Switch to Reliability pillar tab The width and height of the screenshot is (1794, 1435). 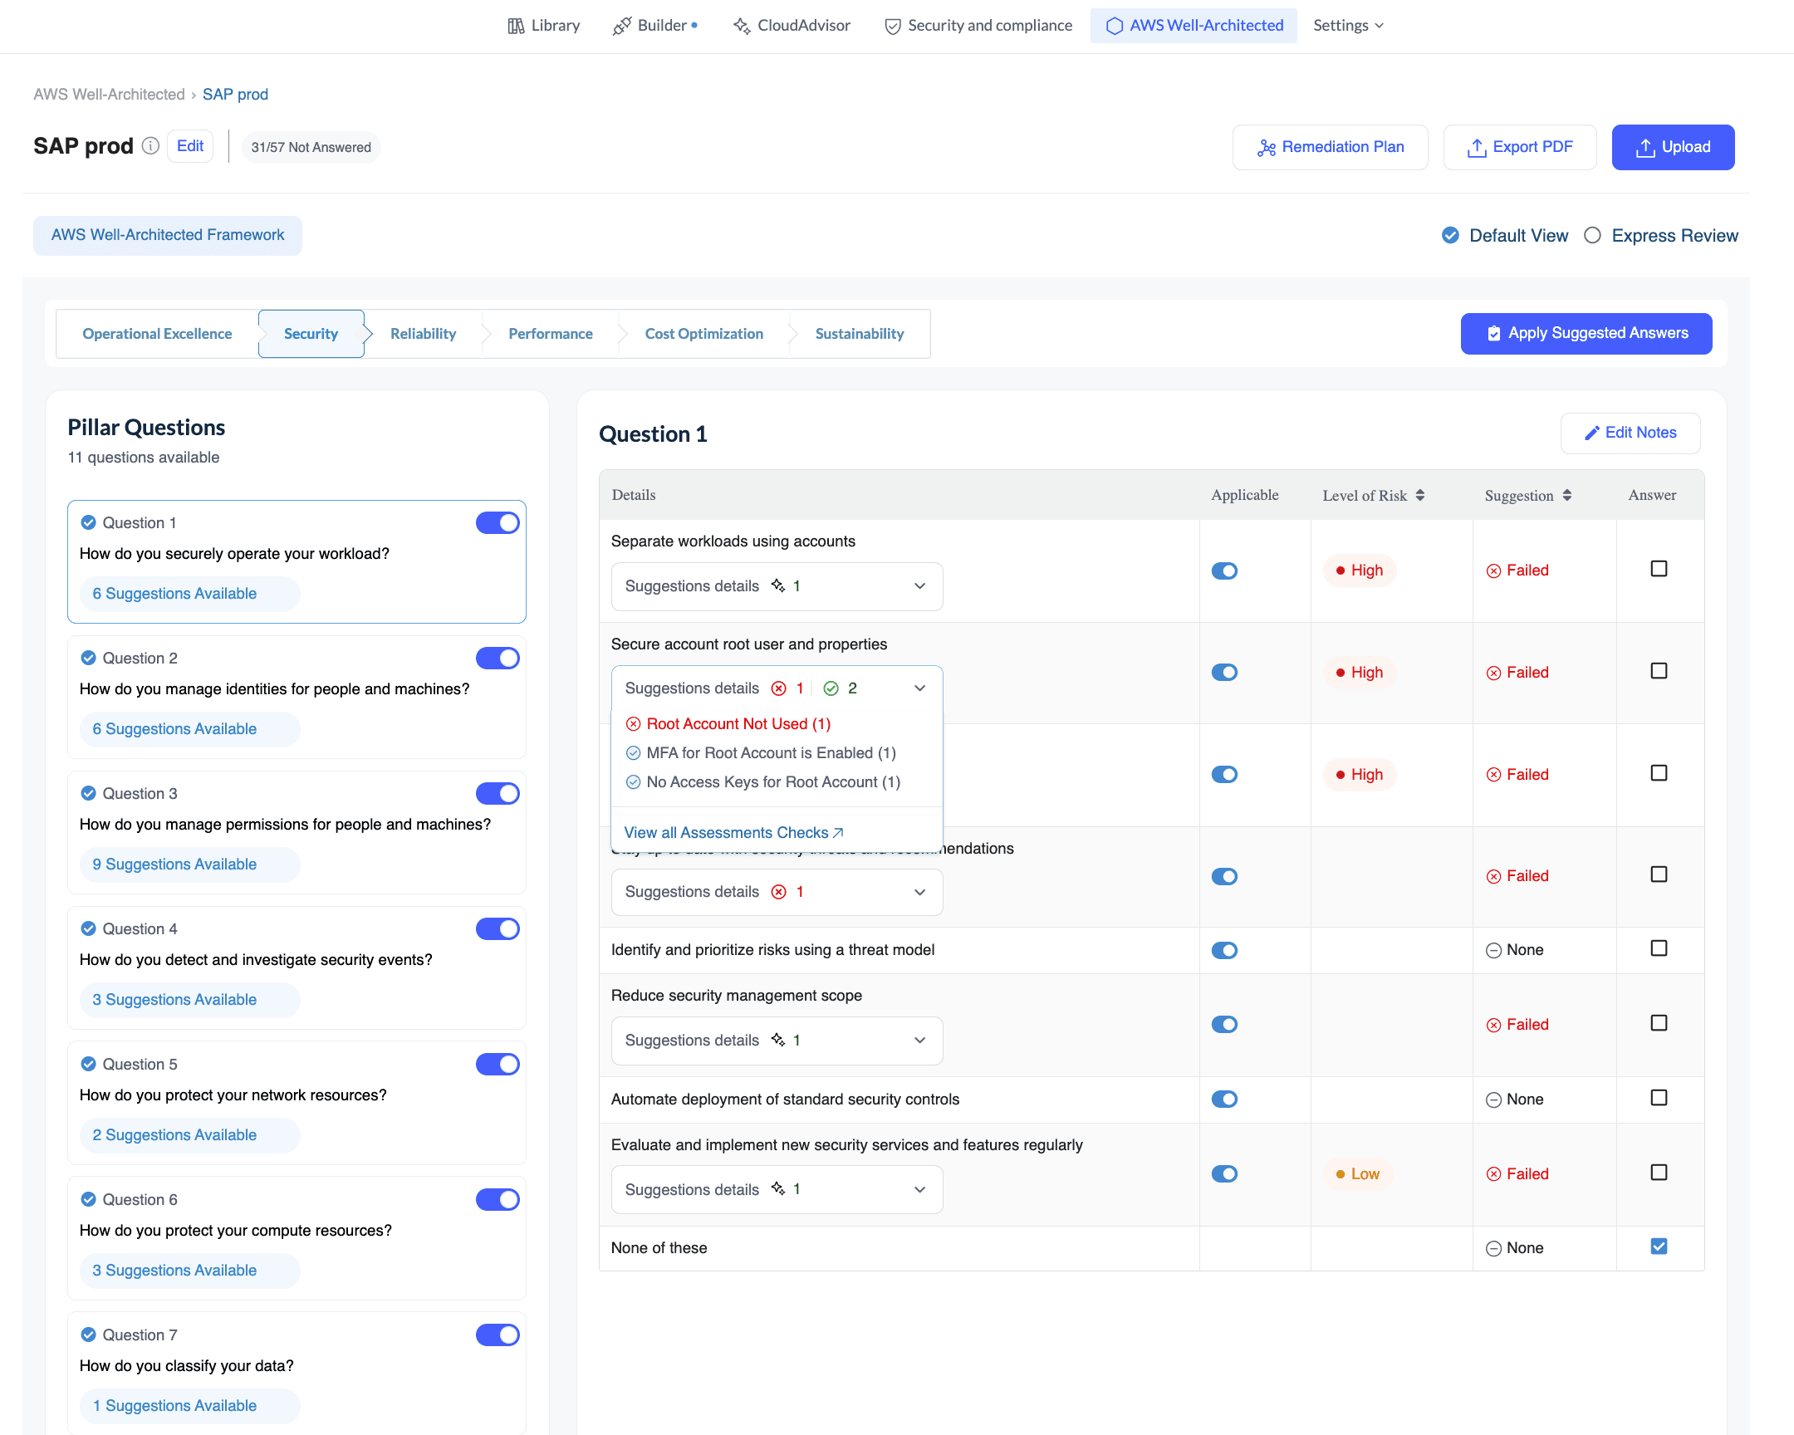424,334
